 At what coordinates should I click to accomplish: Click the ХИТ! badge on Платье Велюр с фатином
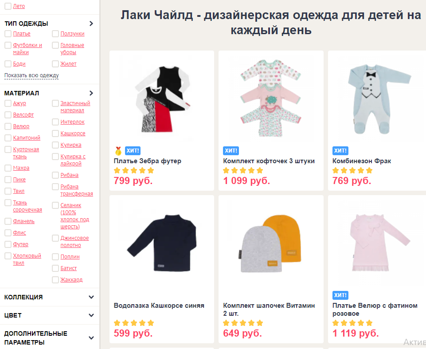340,295
